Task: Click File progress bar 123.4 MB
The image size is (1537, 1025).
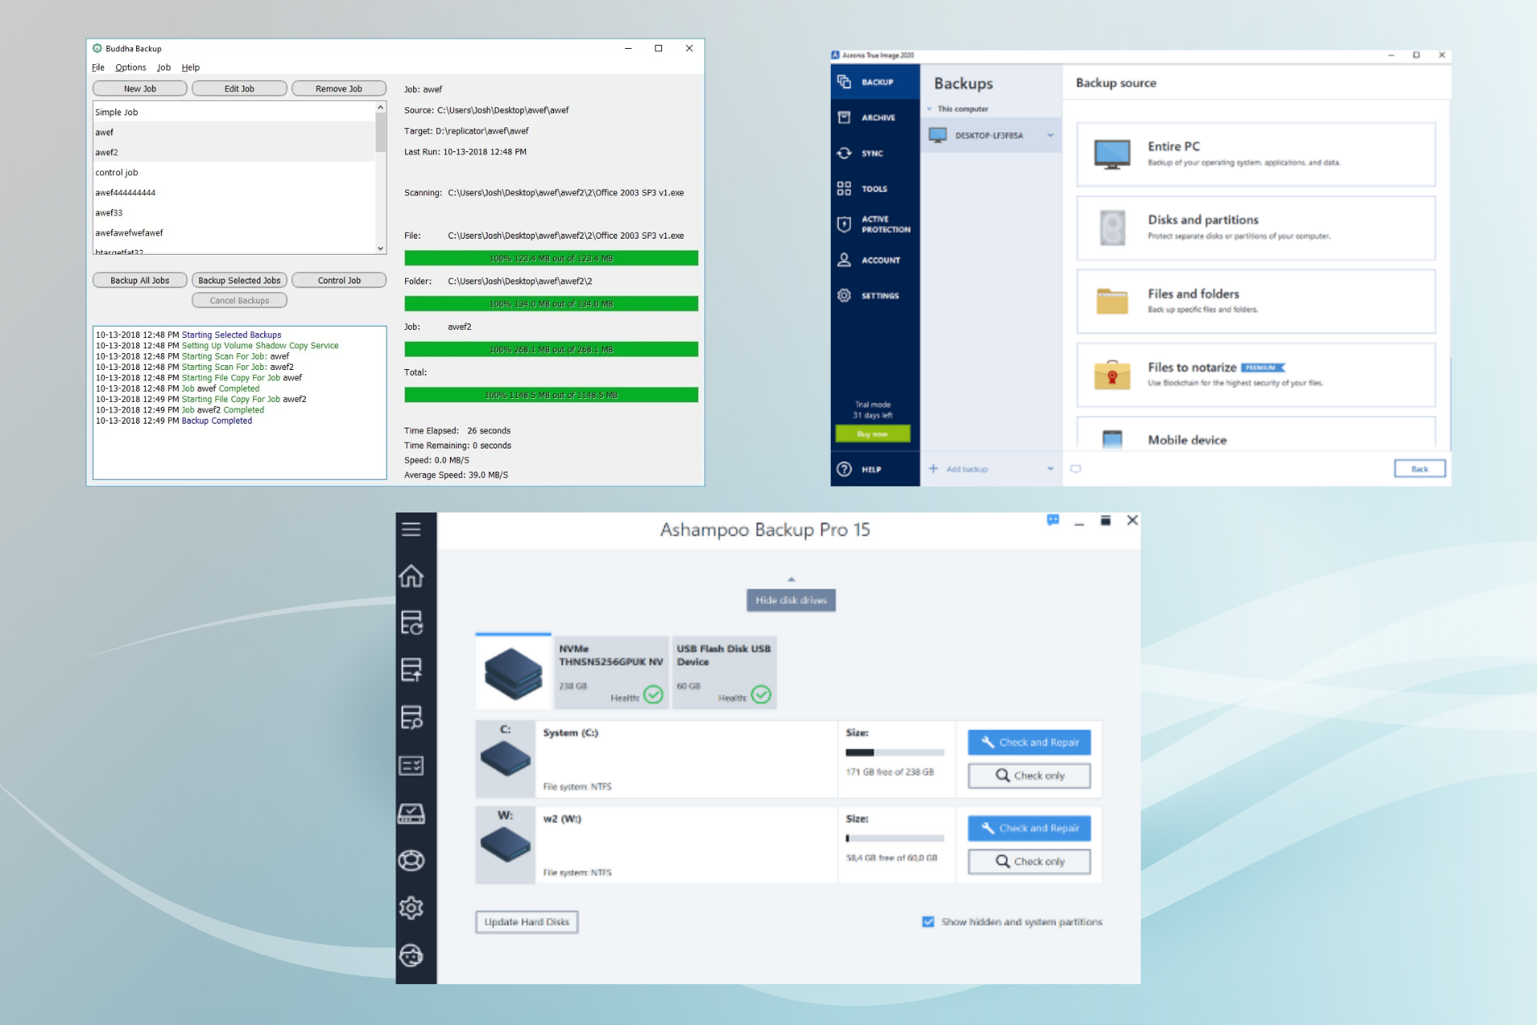Action: click(551, 259)
